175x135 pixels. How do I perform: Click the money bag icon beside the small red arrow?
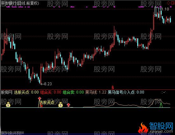click(x=60, y=105)
